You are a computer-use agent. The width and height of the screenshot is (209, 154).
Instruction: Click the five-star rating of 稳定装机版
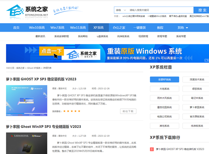coord(72,111)
